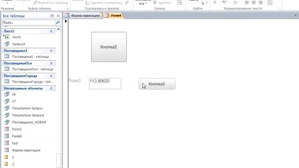Click the Поле3 label
This screenshot has height=168, width=299.
[74, 81]
